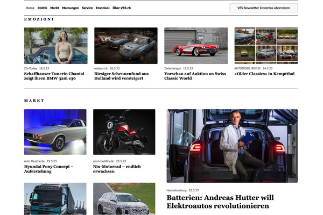View the silver Hyundai Pony Concept image

[x=55, y=132]
